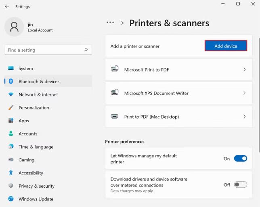Open Microsoft XPS Document Writer chevron arrow
Viewport: 260px width, 207px height.
pyautogui.click(x=244, y=93)
